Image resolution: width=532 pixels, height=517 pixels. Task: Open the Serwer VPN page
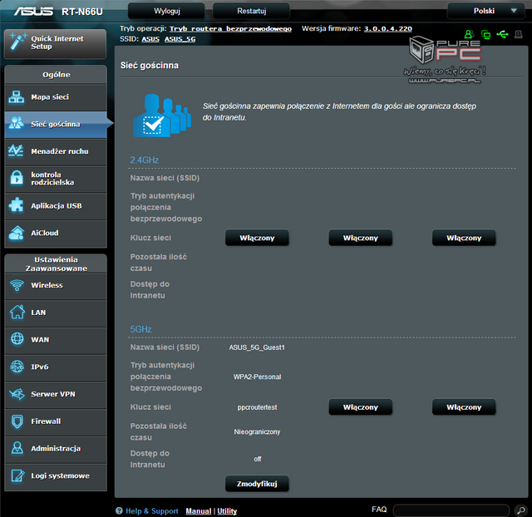pos(56,394)
